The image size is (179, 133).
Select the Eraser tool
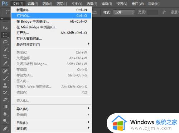pyautogui.click(x=5, y=100)
